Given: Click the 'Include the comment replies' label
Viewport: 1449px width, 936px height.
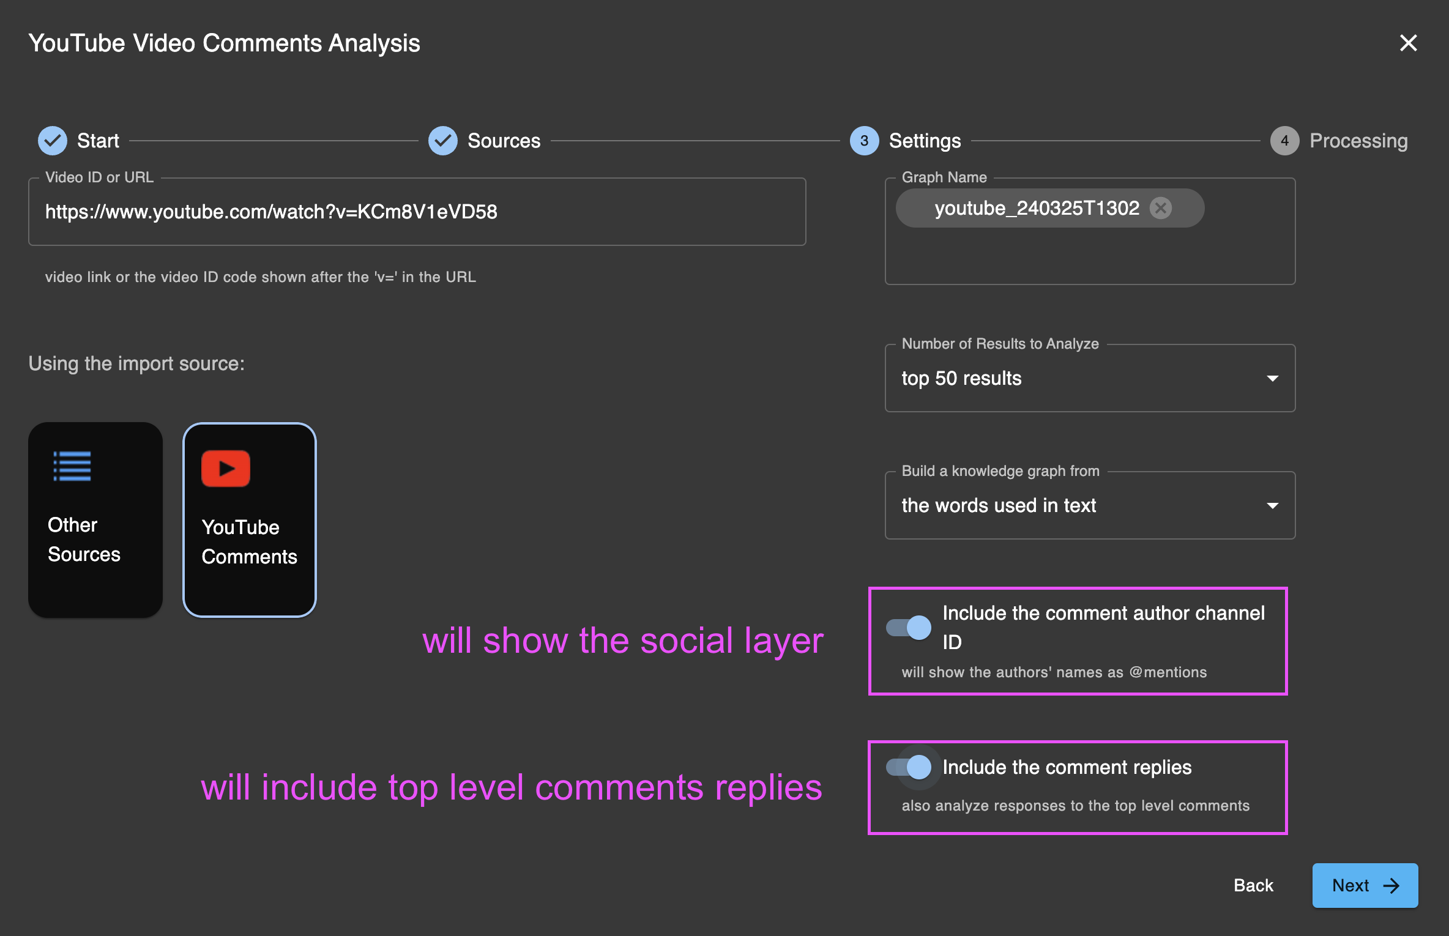Looking at the screenshot, I should pos(1067,767).
